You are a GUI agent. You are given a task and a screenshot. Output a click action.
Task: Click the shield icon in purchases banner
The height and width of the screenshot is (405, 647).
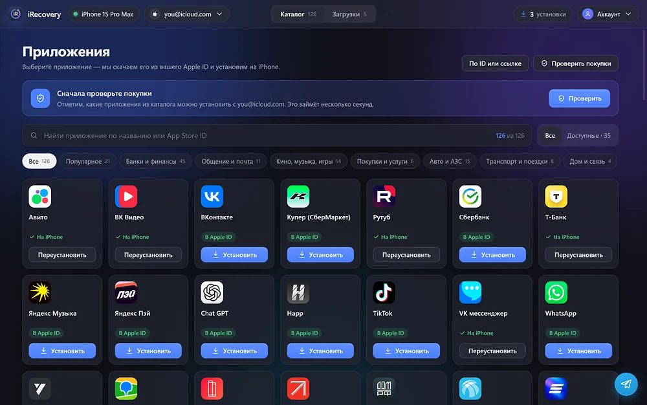[x=40, y=98]
